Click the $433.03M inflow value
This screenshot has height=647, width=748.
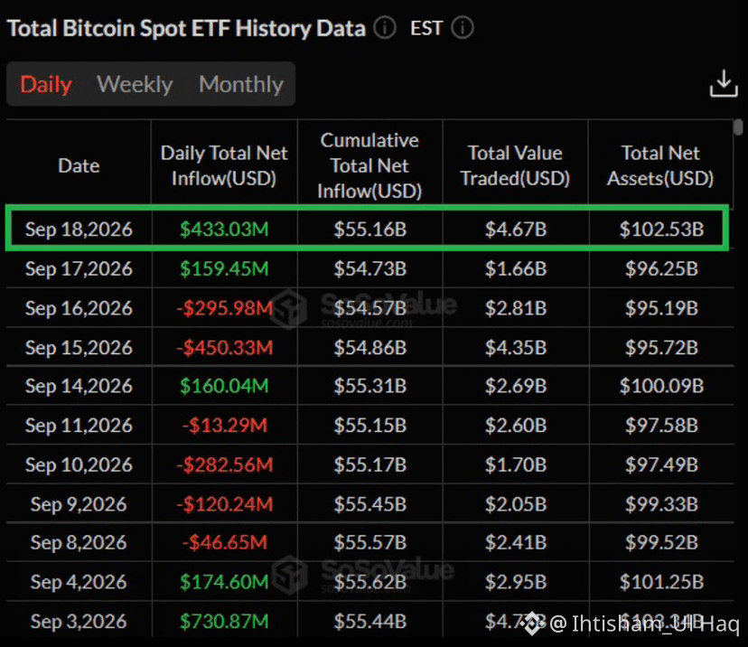pos(224,229)
